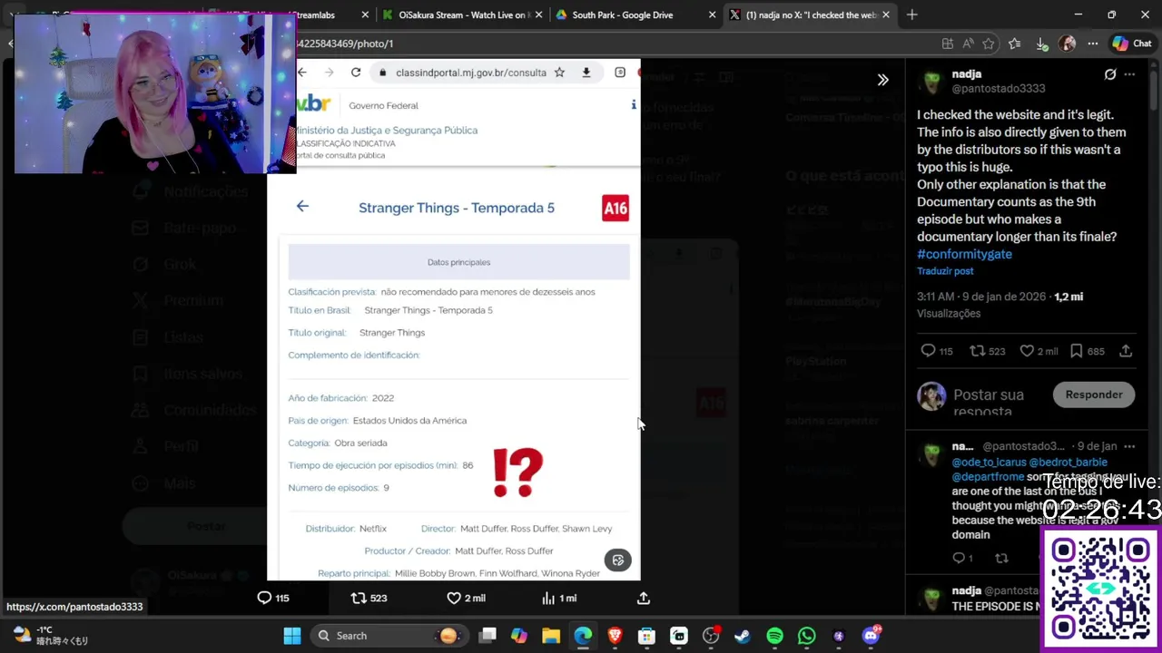The height and width of the screenshot is (653, 1162).
Task: Open Brave browser from the taskbar
Action: point(615,636)
